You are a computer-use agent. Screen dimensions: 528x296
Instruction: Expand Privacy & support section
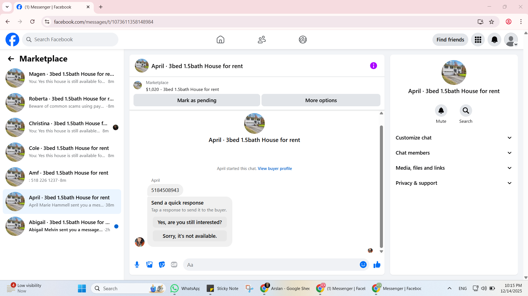pos(454,183)
